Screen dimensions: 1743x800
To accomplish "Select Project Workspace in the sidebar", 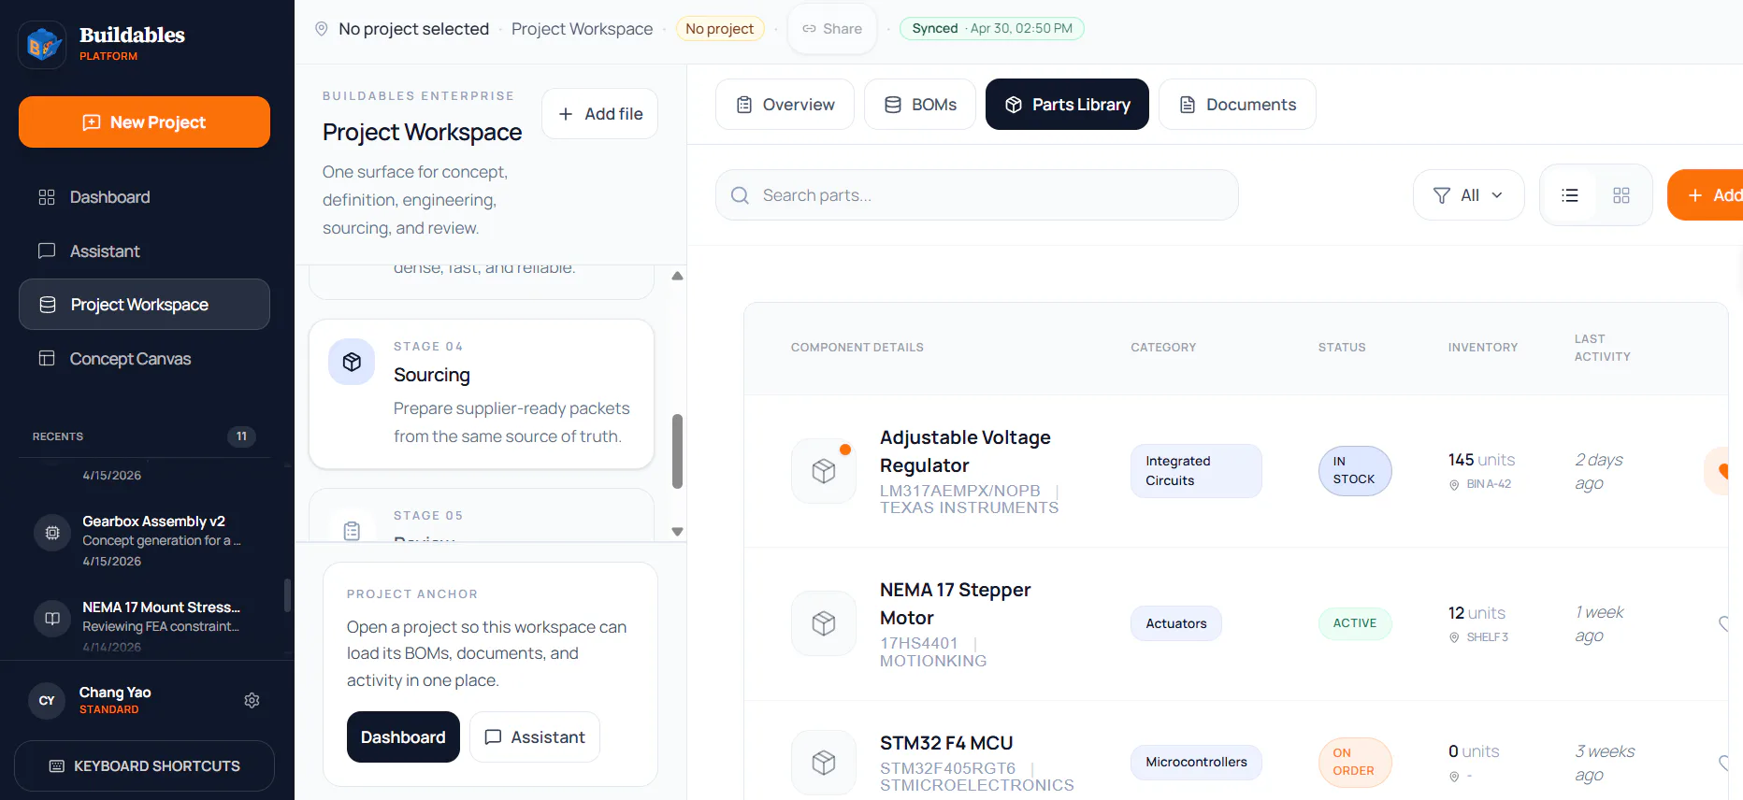I will pyautogui.click(x=144, y=305).
